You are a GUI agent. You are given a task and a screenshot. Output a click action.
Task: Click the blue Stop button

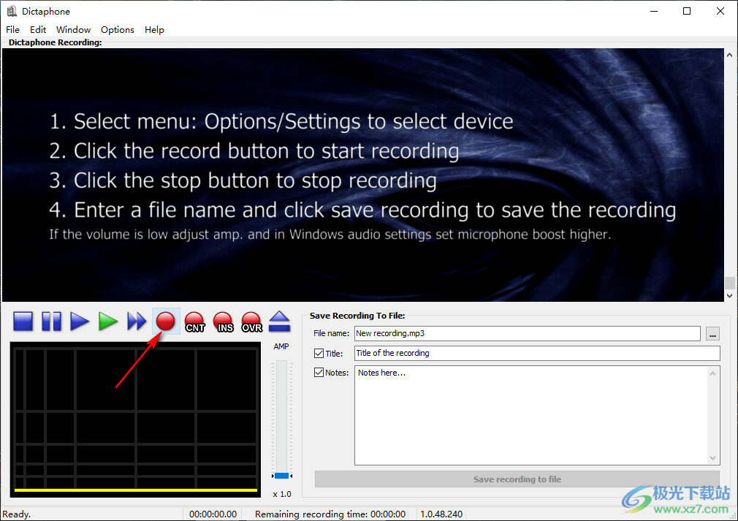(x=23, y=322)
